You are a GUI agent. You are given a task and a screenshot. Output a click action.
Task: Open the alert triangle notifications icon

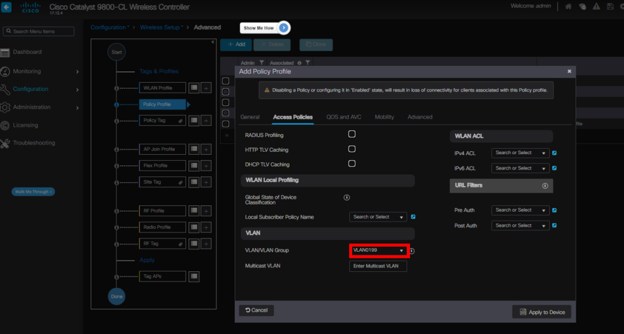click(x=596, y=6)
